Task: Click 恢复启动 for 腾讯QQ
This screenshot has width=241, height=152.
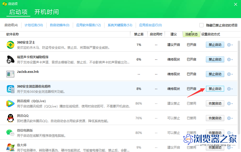Action: (215, 118)
